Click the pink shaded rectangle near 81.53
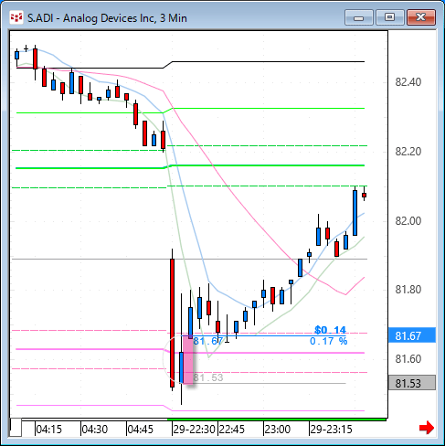Image resolution: width=445 pixels, height=446 pixels. 188,359
